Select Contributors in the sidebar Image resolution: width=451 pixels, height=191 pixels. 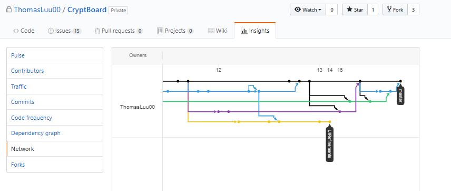tap(55, 71)
